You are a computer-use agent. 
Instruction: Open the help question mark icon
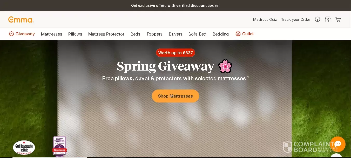318,19
